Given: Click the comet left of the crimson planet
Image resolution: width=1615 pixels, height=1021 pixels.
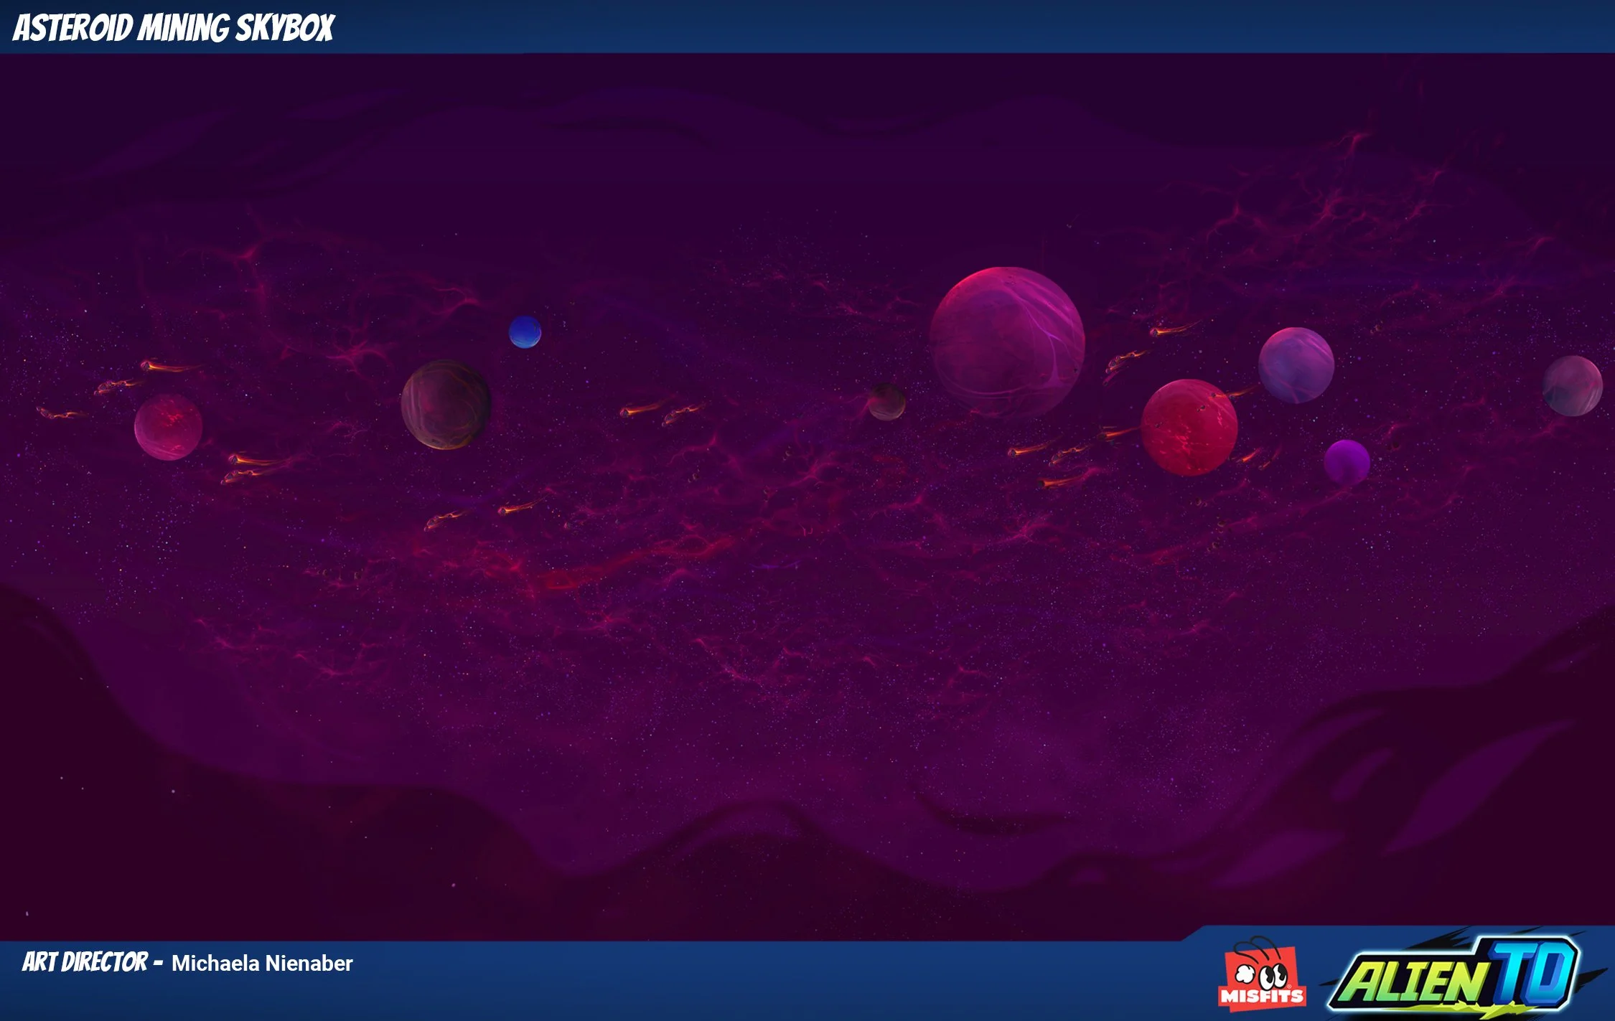Looking at the screenshot, I should click(x=1114, y=433).
